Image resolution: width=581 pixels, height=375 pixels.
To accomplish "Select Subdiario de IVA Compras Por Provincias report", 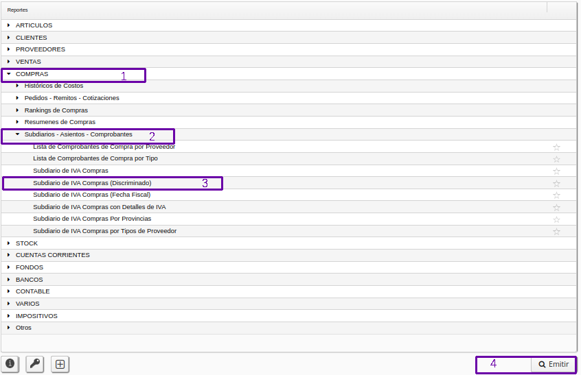I will (x=92, y=219).
